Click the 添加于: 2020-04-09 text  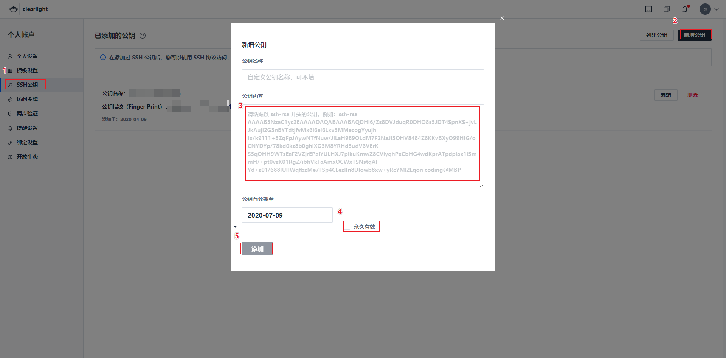[x=124, y=120]
